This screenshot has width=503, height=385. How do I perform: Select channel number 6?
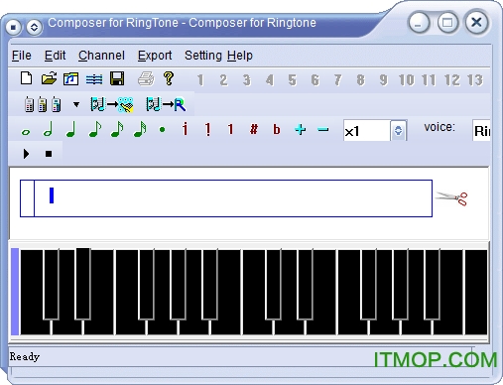[315, 80]
